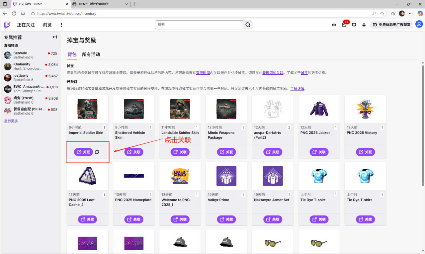Open the 管理您的关联 link
This screenshot has width=425, height=254.
point(273,73)
